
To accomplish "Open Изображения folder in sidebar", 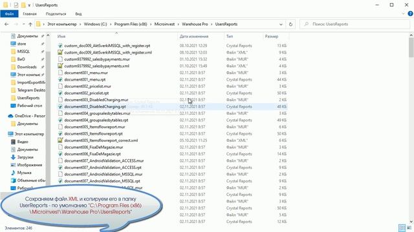I will coord(29,165).
